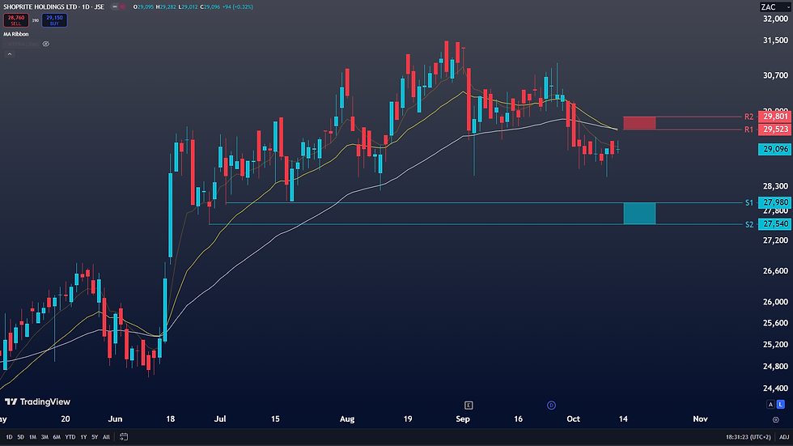Select the 1M time range
Screen dimensions: 793x446
point(32,437)
